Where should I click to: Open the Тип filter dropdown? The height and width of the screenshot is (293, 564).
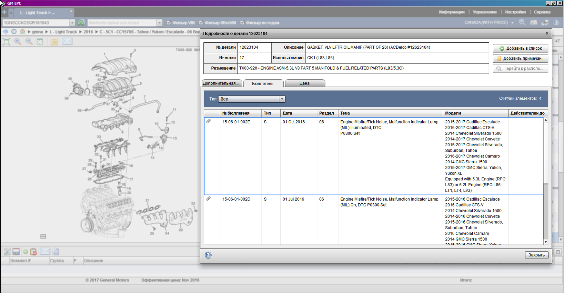click(x=282, y=99)
